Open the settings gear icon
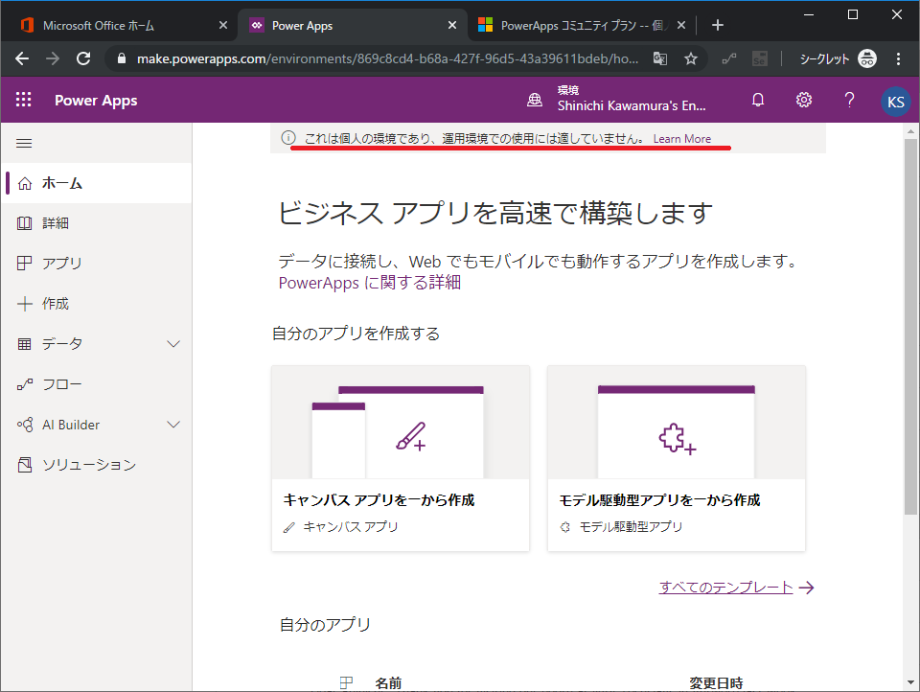This screenshot has width=920, height=692. tap(804, 100)
